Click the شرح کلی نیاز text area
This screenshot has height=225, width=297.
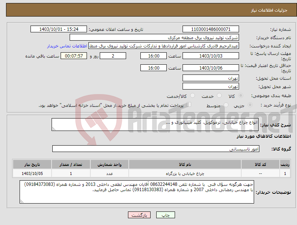(x=155, y=125)
